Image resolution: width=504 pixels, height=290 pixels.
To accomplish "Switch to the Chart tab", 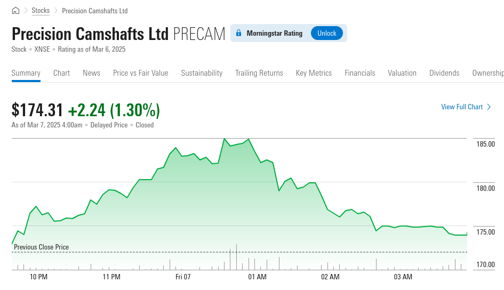I will (x=61, y=73).
